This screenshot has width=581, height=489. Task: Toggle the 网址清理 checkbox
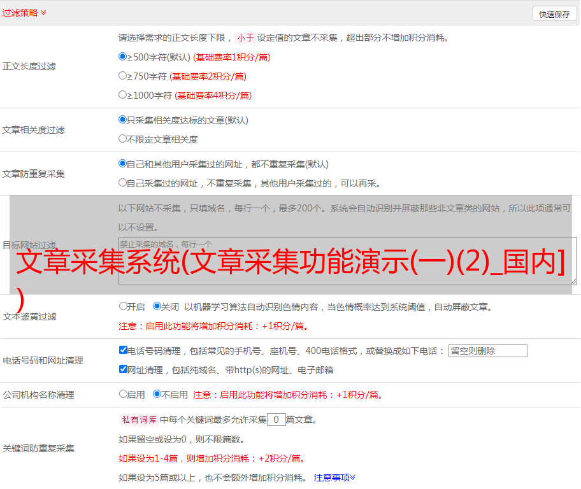[123, 369]
